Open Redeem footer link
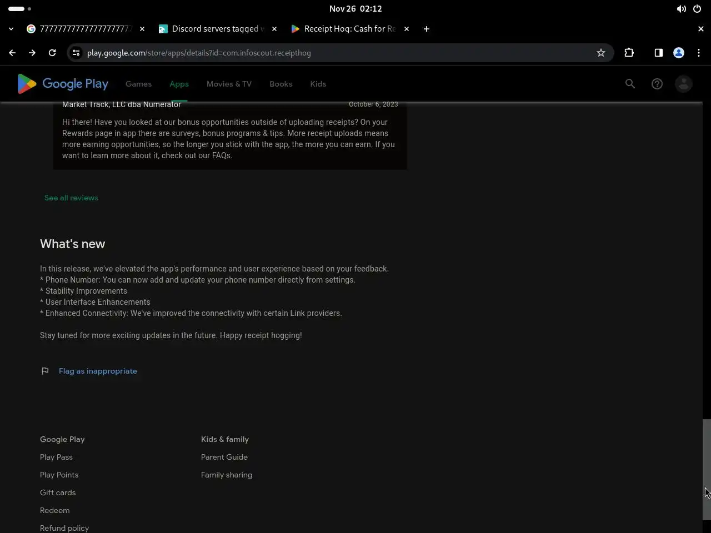 click(x=54, y=510)
